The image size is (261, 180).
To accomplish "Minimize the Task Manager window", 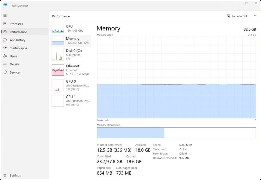I will (x=237, y=3).
